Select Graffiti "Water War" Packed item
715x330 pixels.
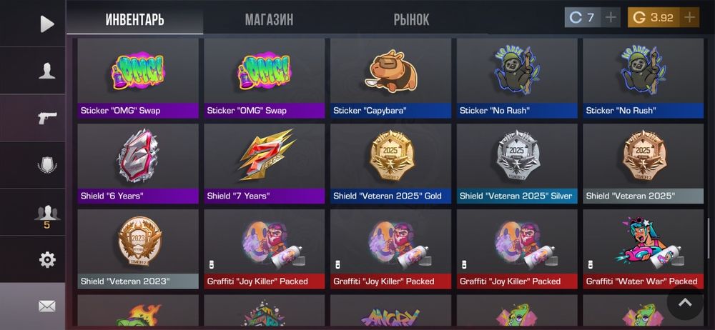pos(643,249)
